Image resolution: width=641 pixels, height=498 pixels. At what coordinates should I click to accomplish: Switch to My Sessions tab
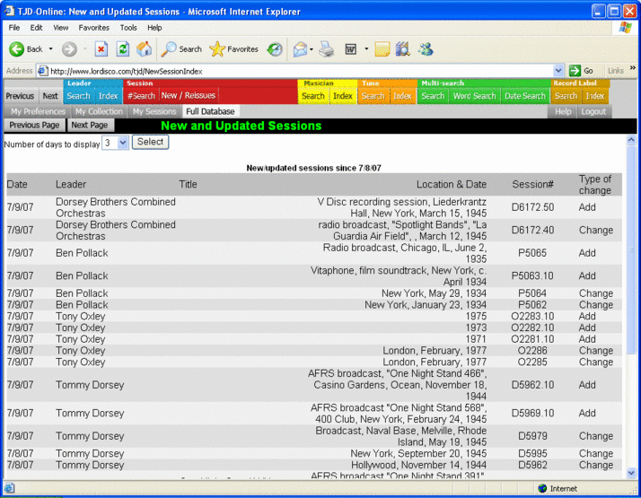point(154,111)
